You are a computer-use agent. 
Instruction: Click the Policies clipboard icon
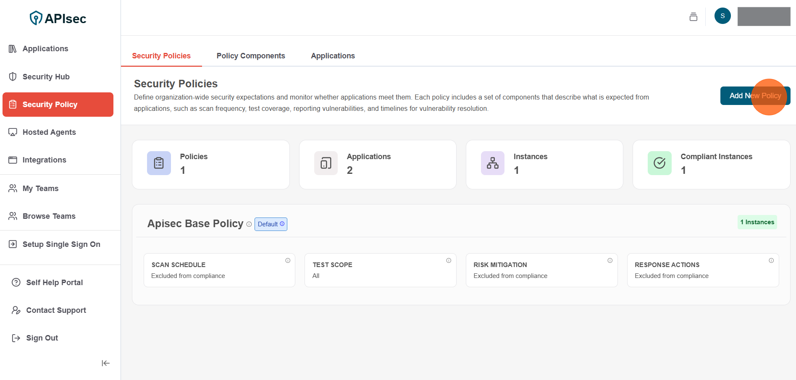[x=159, y=163]
